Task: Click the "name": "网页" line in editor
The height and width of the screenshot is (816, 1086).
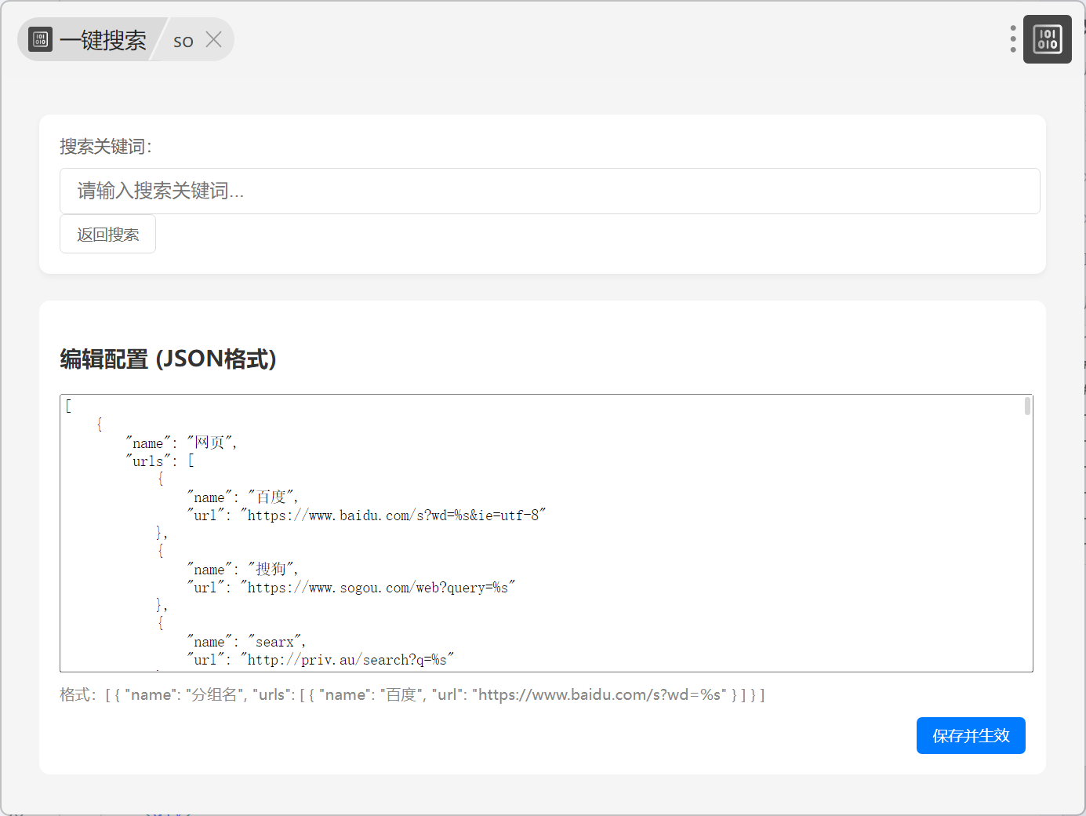Action: [182, 443]
